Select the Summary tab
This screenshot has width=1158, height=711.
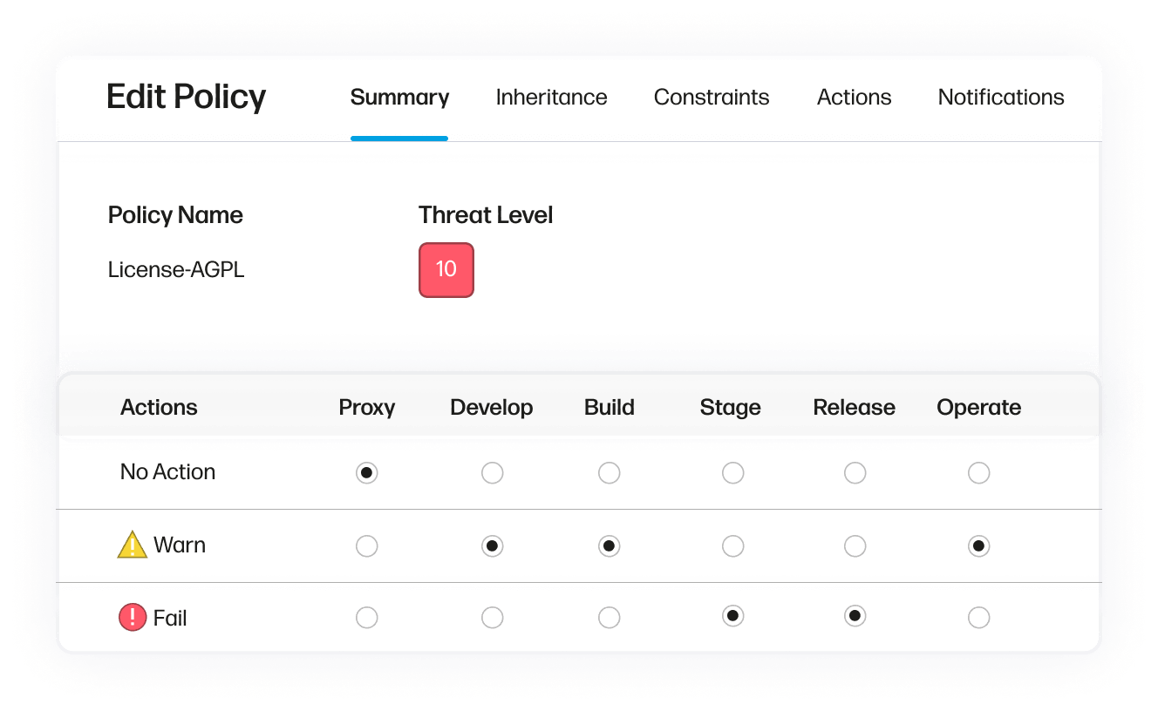399,98
